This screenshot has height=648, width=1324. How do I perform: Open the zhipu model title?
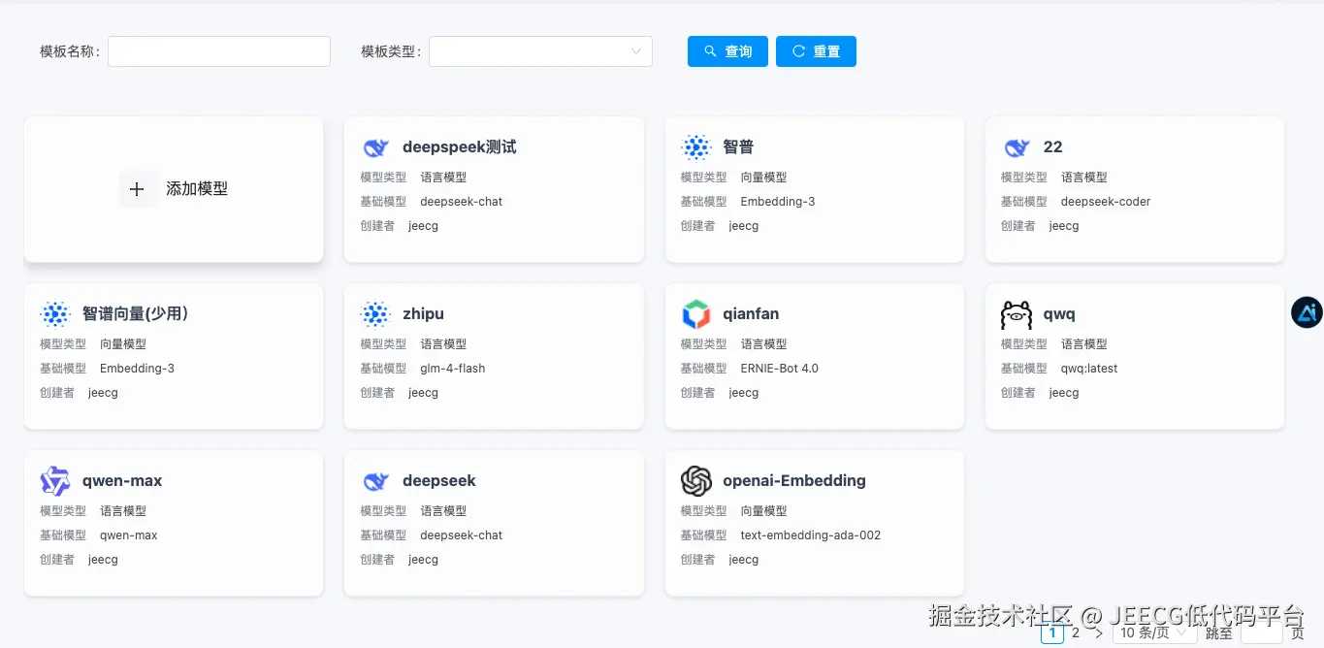point(423,314)
